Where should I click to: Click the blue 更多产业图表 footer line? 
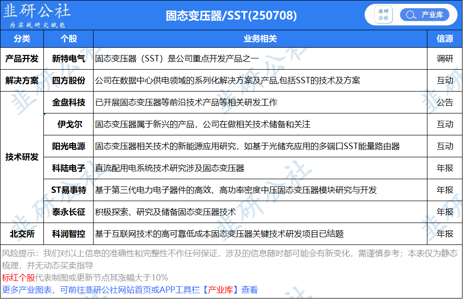coord(130,290)
